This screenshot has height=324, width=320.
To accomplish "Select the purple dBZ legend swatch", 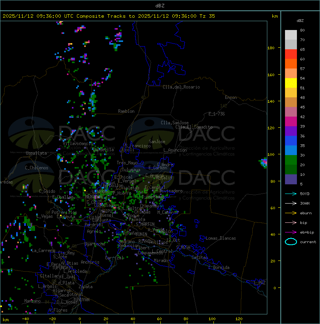I will coord(291,131).
